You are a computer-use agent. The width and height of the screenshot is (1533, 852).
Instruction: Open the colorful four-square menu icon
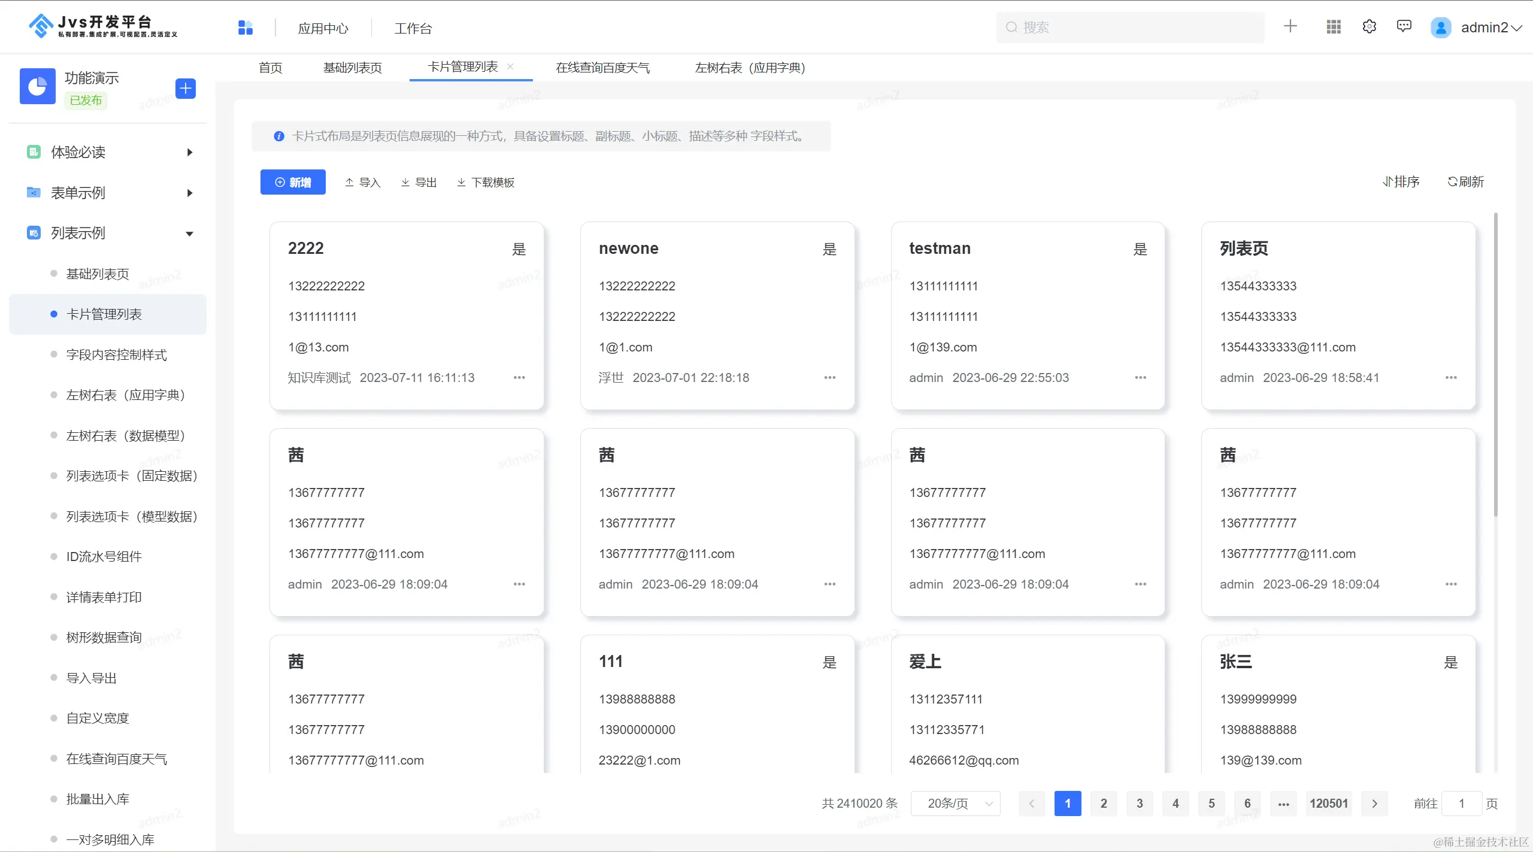click(246, 28)
